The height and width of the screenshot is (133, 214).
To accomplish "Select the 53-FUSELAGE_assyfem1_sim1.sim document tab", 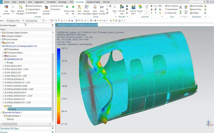I will tap(76, 25).
